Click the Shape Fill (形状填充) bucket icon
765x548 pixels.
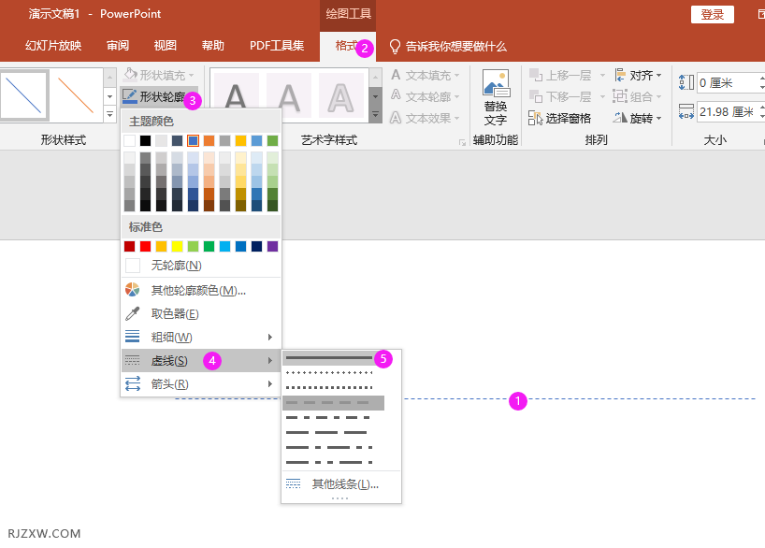point(130,74)
